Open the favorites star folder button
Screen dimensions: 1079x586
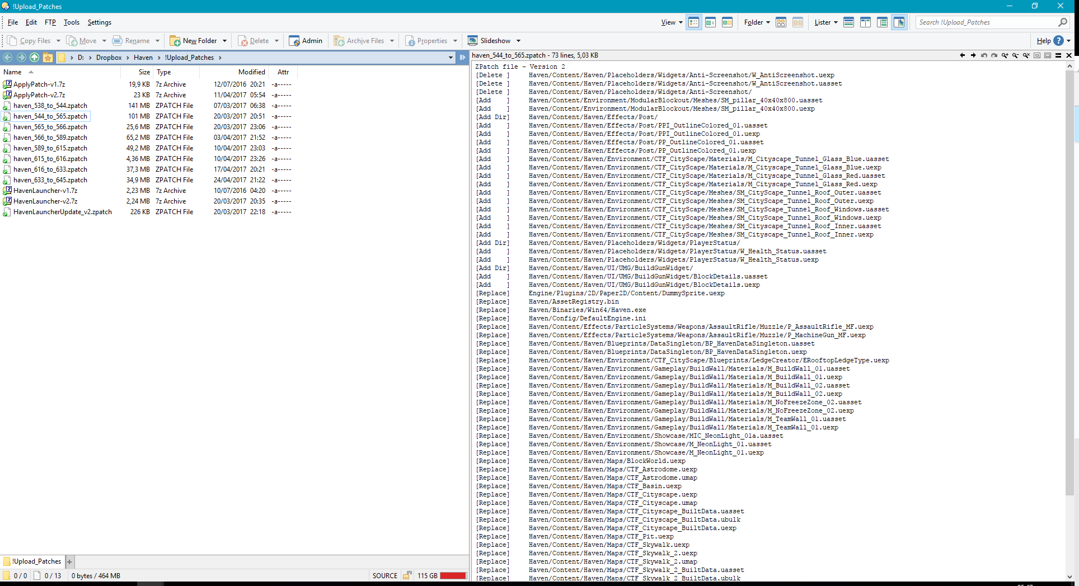[x=48, y=58]
